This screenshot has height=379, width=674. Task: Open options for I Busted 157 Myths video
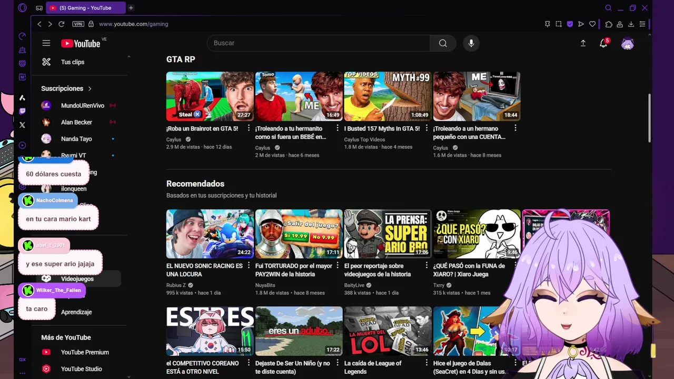427,128
